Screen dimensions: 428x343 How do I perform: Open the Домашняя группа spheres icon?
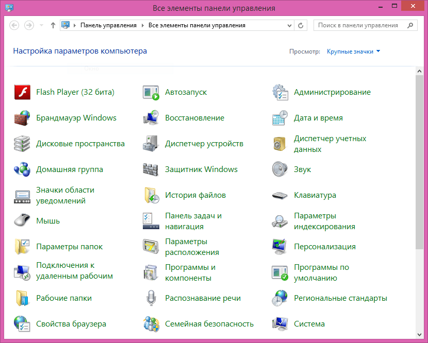[22, 169]
